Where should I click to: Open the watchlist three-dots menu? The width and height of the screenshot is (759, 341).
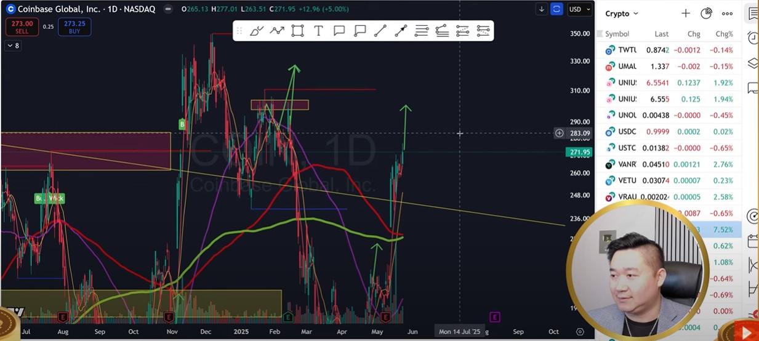[x=727, y=14]
